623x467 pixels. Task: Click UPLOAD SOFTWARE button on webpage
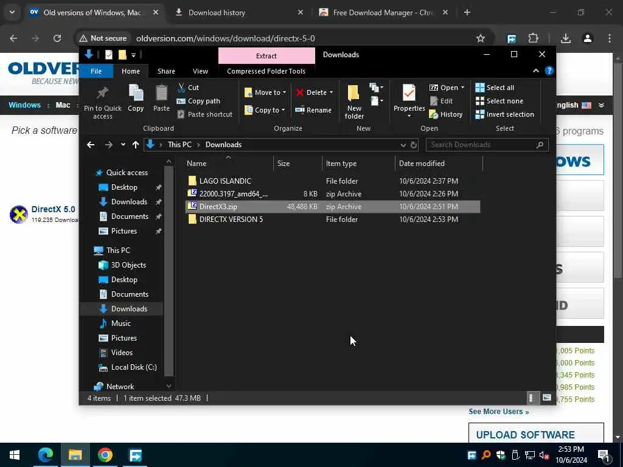(536, 433)
